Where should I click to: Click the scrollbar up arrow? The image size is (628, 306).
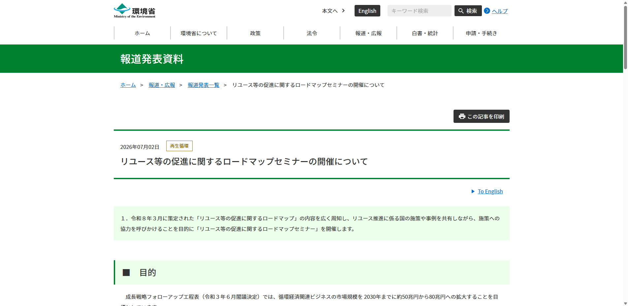coord(625,2)
